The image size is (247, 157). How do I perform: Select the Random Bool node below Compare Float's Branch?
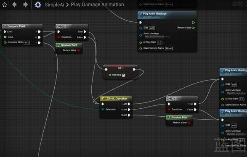[x=69, y=45]
